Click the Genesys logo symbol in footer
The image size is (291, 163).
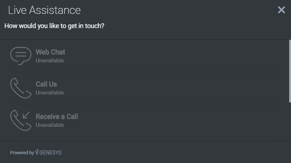[37, 152]
